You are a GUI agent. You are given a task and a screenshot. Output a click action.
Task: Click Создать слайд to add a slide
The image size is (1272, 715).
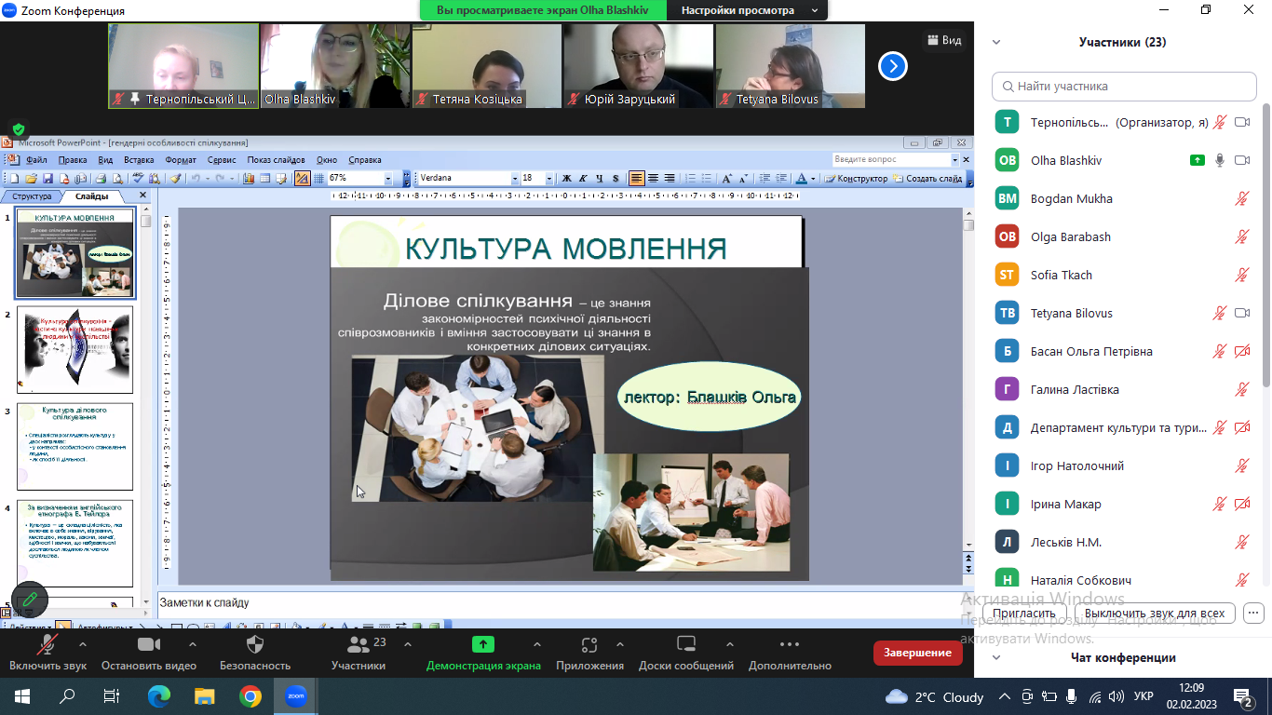(927, 178)
